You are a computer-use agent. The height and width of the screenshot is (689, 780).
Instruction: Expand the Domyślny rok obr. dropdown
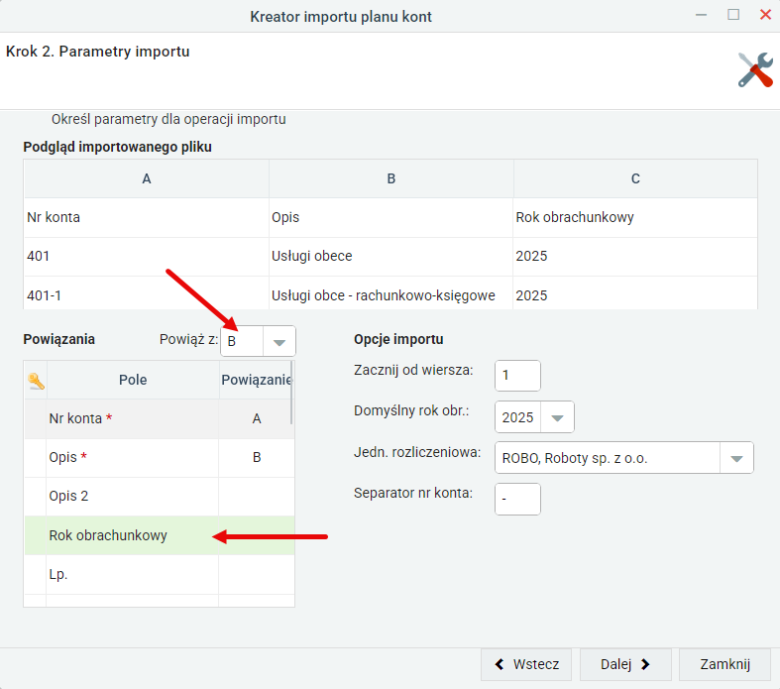(x=557, y=417)
